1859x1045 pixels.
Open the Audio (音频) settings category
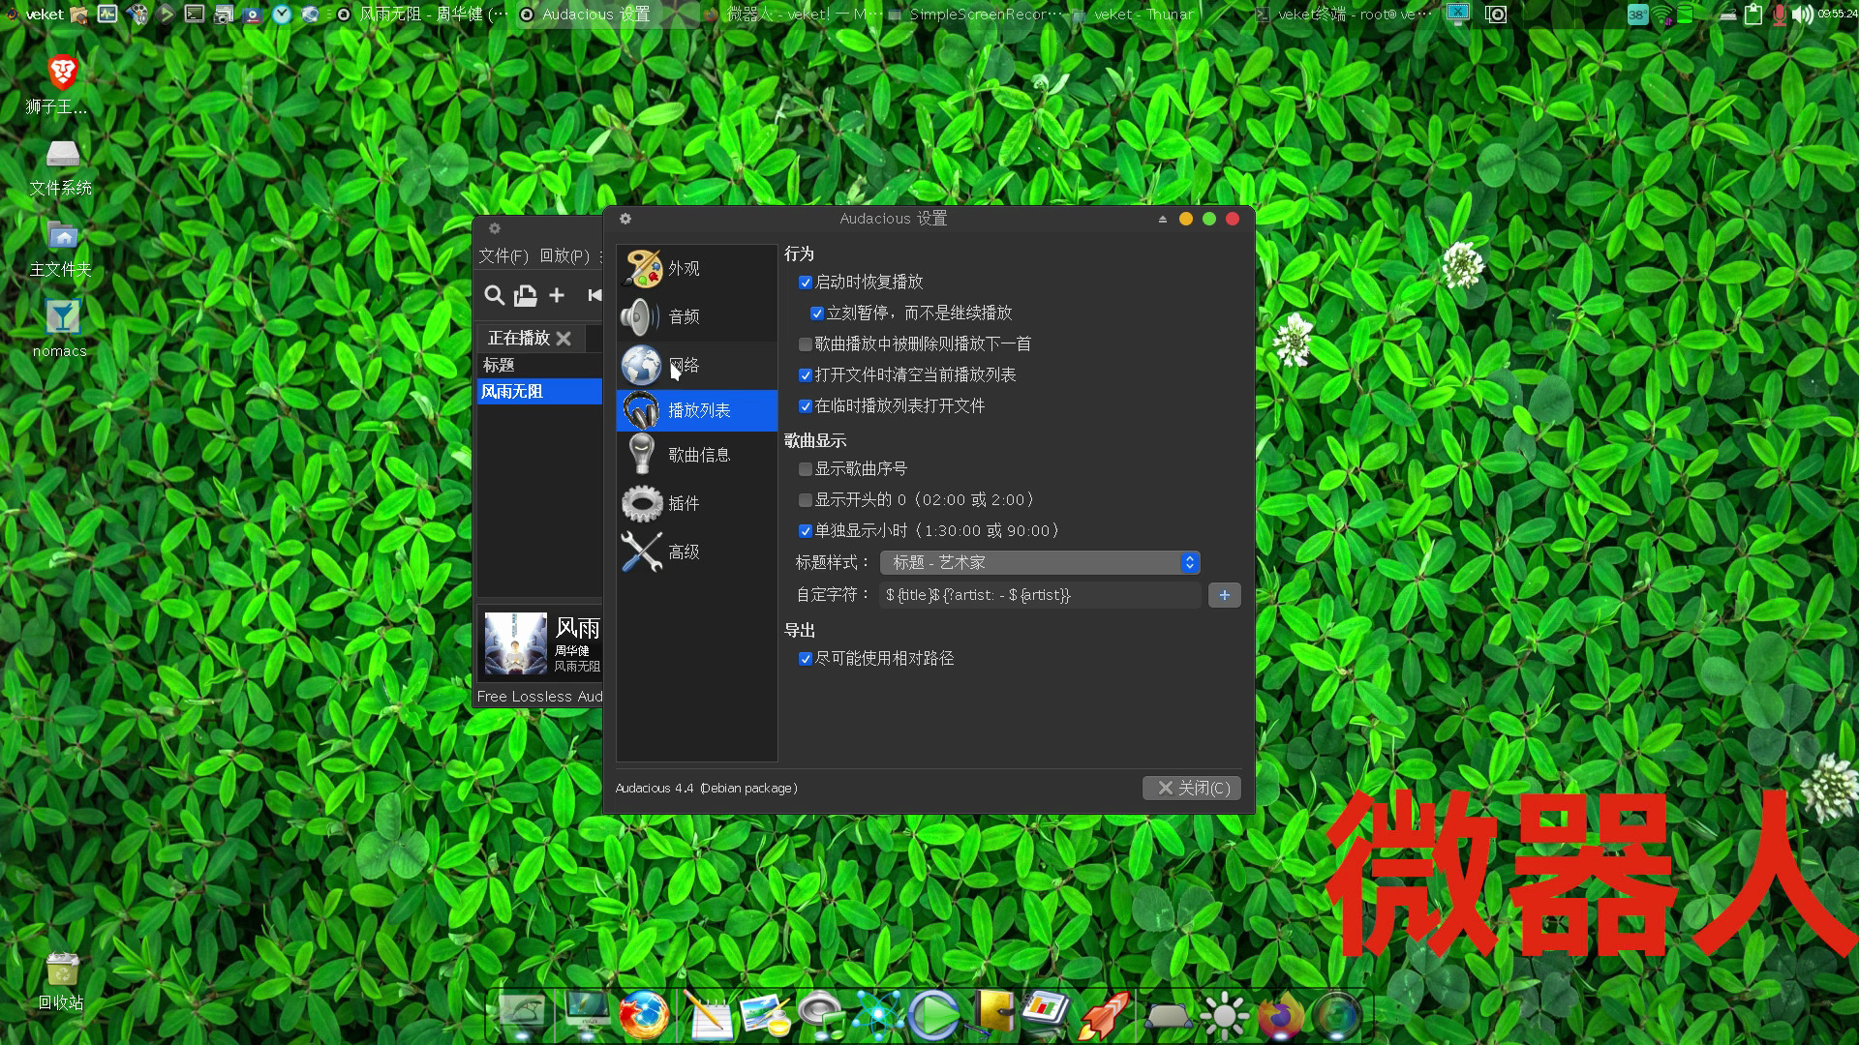[x=696, y=316]
